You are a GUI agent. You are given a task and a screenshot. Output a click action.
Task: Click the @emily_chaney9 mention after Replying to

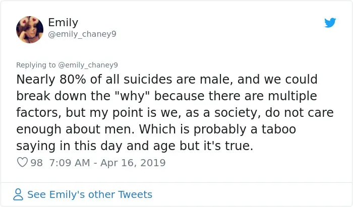click(88, 65)
